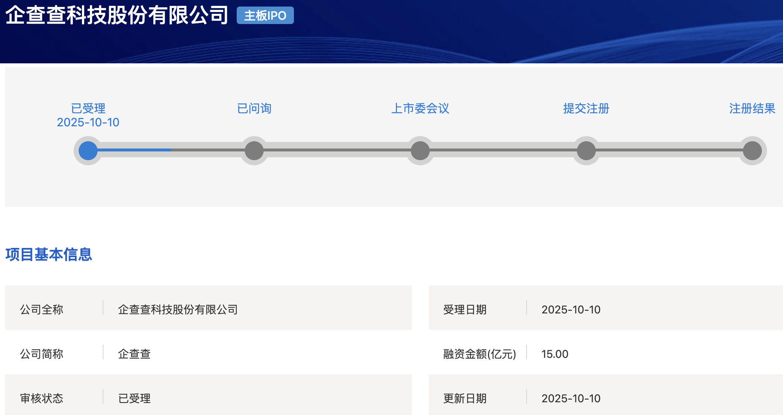This screenshot has height=415, width=783.
Task: Select the 注册结果 stage label
Action: (752, 108)
